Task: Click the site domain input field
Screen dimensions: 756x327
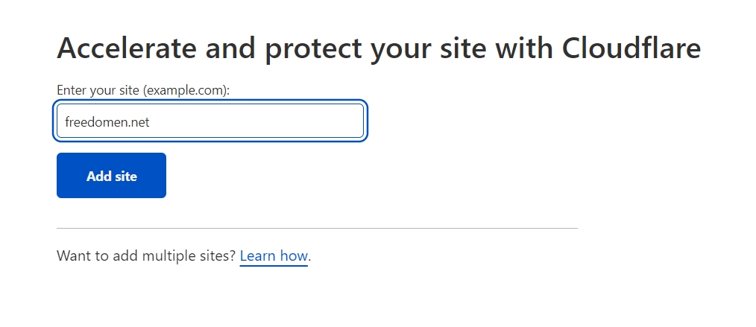Action: tap(210, 121)
